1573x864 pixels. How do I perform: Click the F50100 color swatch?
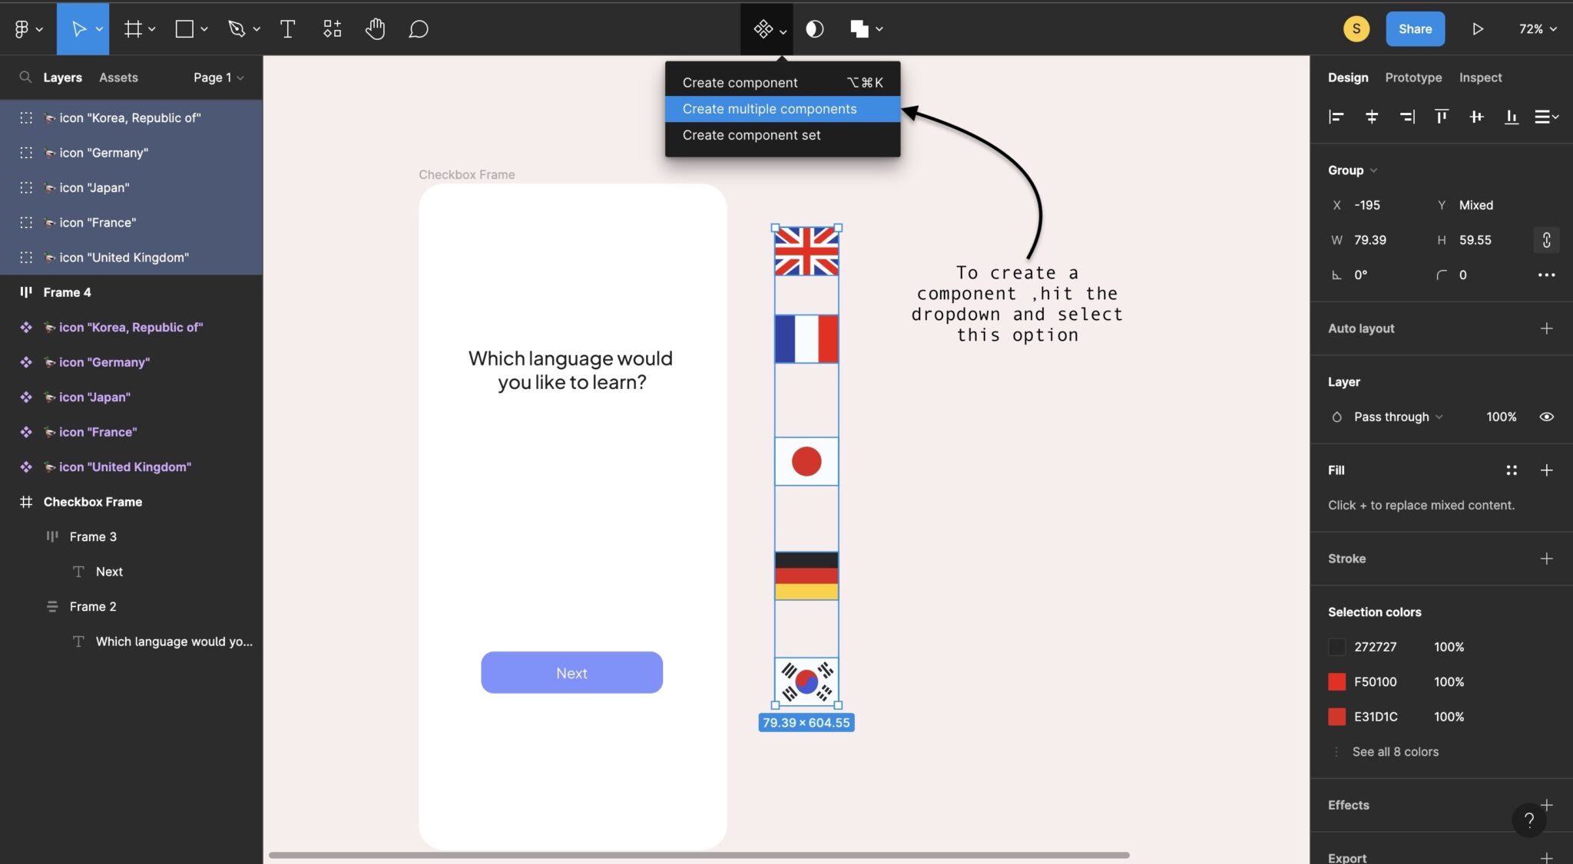click(x=1338, y=681)
